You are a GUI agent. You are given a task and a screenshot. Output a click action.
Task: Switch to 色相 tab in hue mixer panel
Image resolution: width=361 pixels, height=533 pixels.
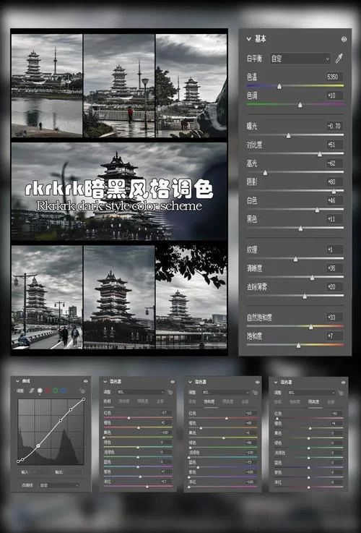107,401
